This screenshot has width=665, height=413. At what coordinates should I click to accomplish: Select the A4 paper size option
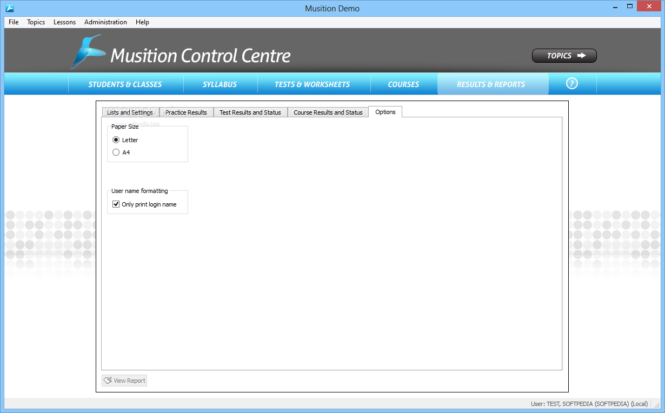[x=121, y=152]
